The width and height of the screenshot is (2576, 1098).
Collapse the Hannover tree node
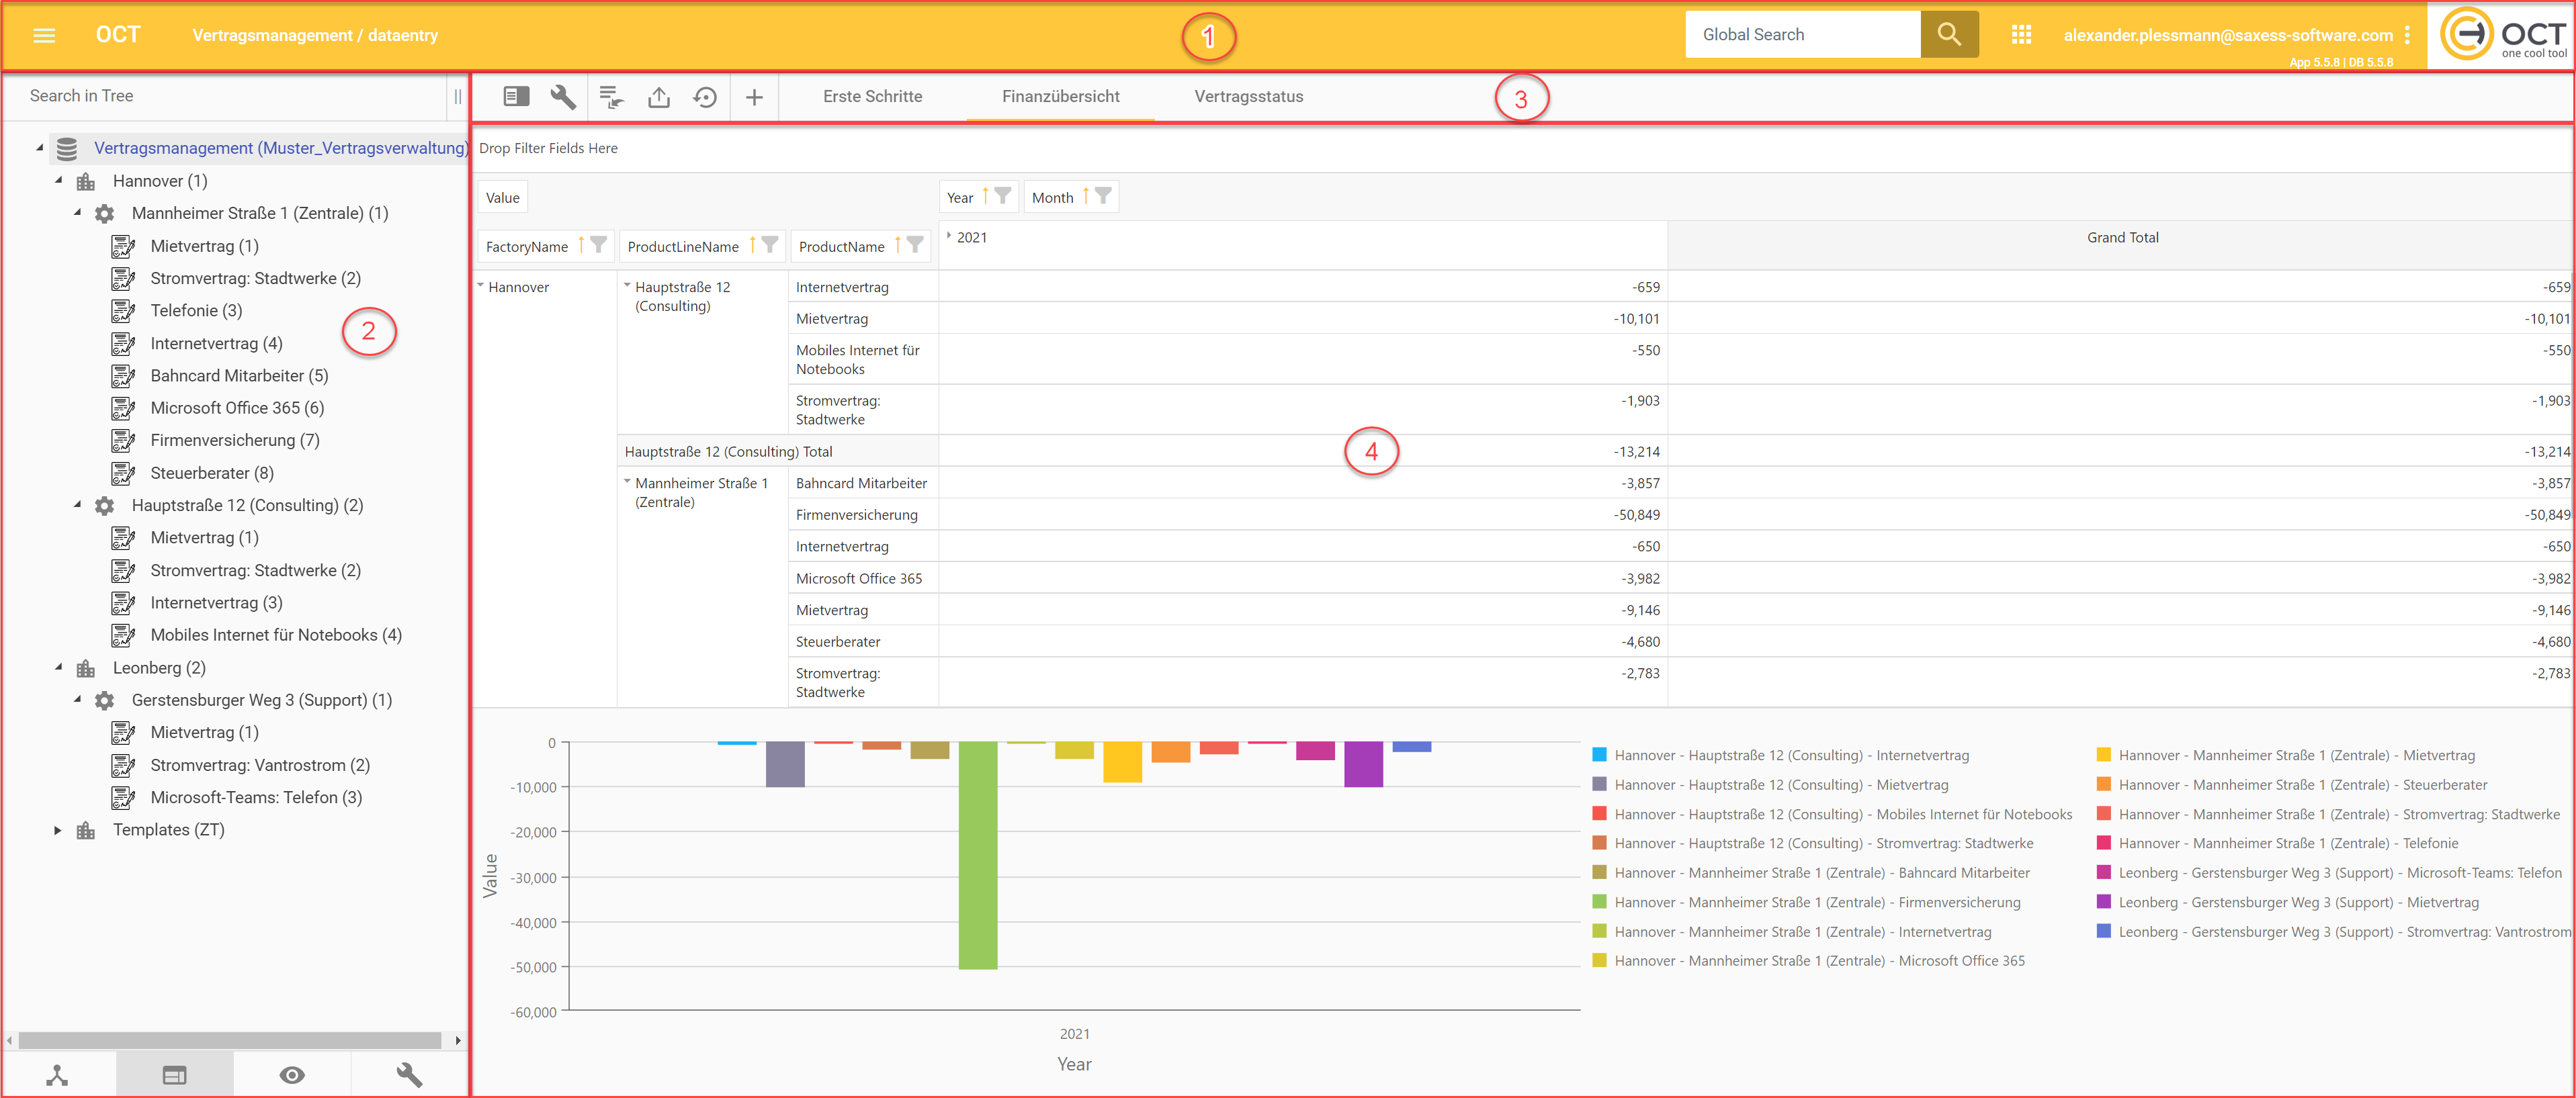tap(59, 181)
